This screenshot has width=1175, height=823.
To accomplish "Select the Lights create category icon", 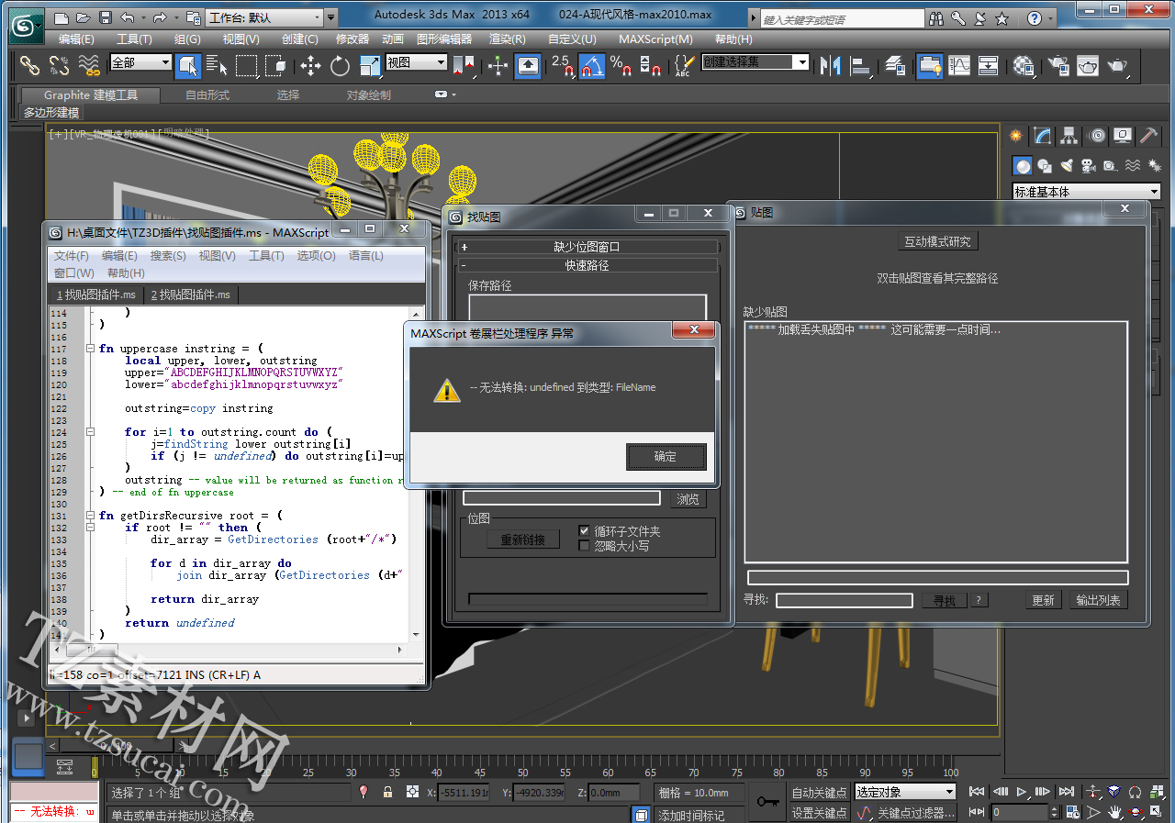I will click(1067, 166).
